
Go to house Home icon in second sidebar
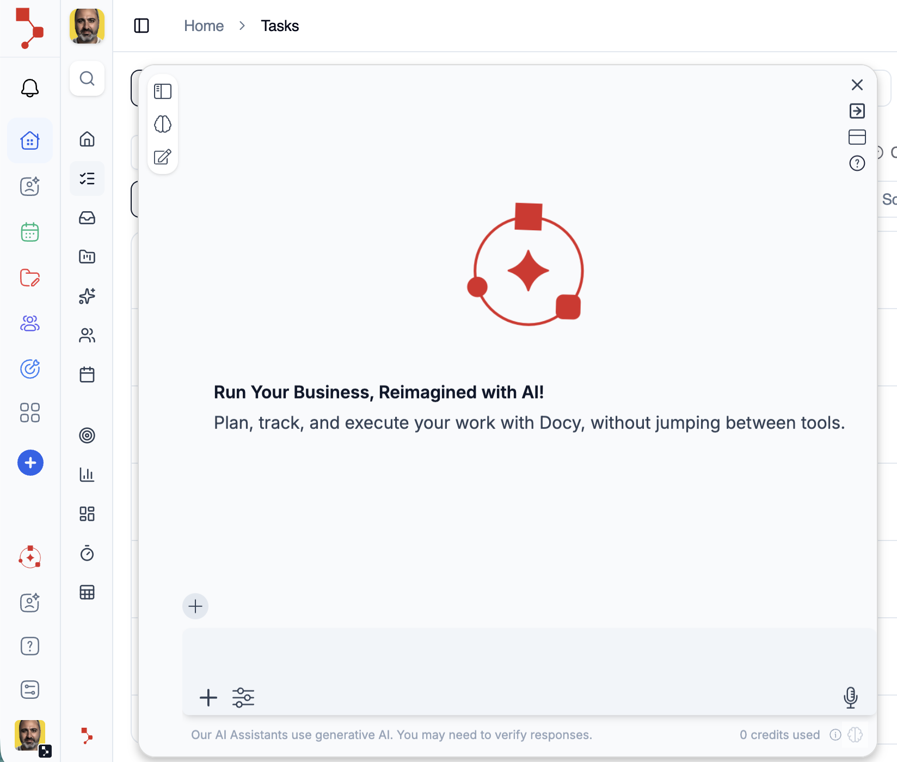pos(87,139)
